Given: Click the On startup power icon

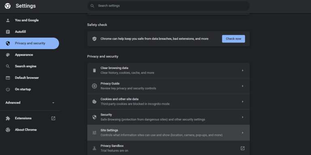Looking at the screenshot, I should [x=8, y=89].
